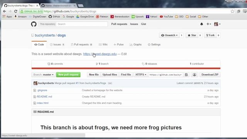Image resolution: width=247 pixels, height=139 pixels.
Task: Open Other bookmarks folder
Action: click(203, 17)
